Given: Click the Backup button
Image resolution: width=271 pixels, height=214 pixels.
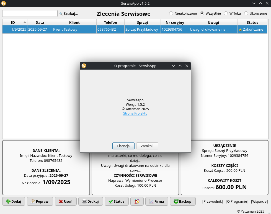Looking at the screenshot, I should (183, 201).
